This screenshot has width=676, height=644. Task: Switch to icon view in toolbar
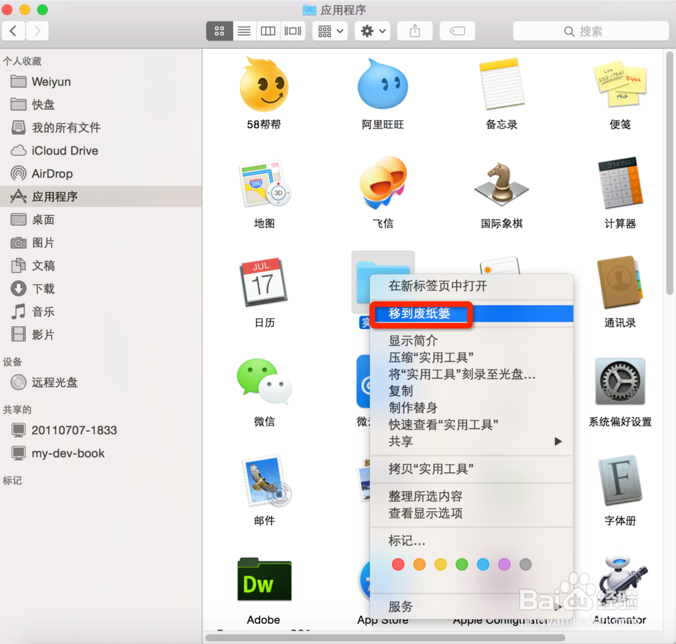pos(220,31)
